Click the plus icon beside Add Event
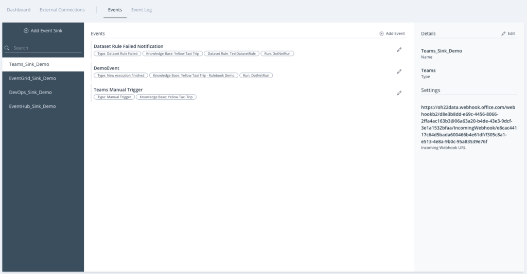 [x=381, y=33]
